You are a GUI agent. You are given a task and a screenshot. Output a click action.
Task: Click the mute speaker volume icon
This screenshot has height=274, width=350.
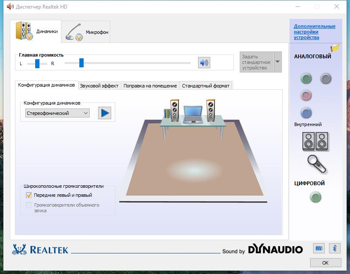(204, 63)
